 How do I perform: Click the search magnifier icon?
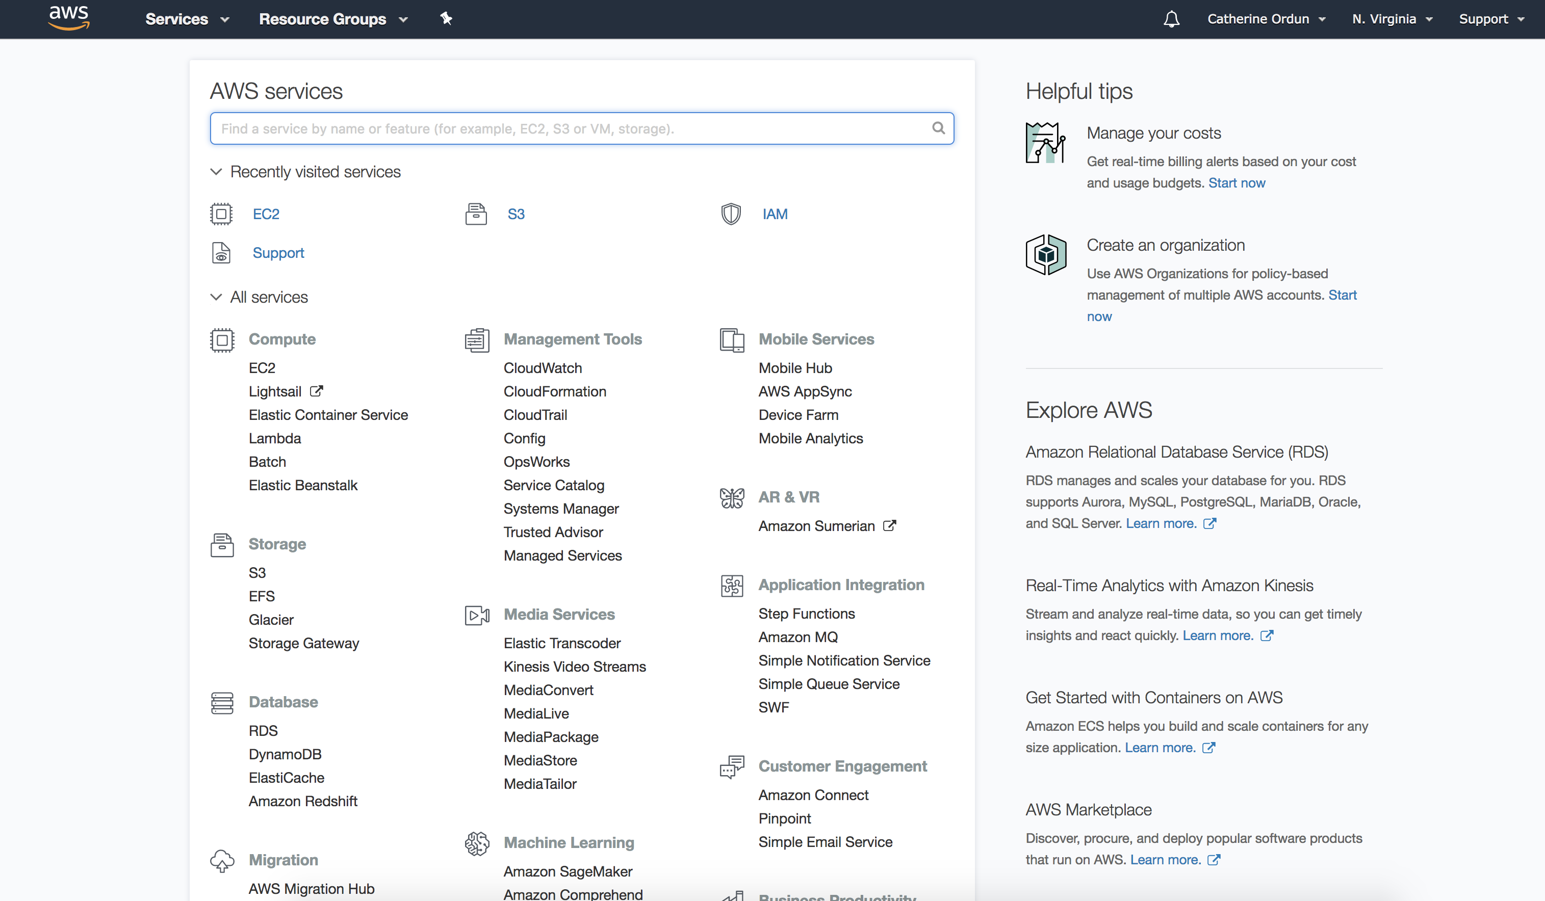[x=938, y=128]
